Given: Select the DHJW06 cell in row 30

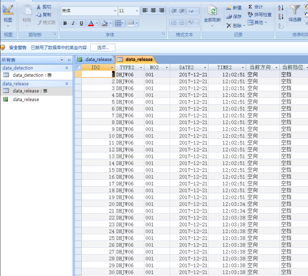Looking at the screenshot, I should [130, 272].
